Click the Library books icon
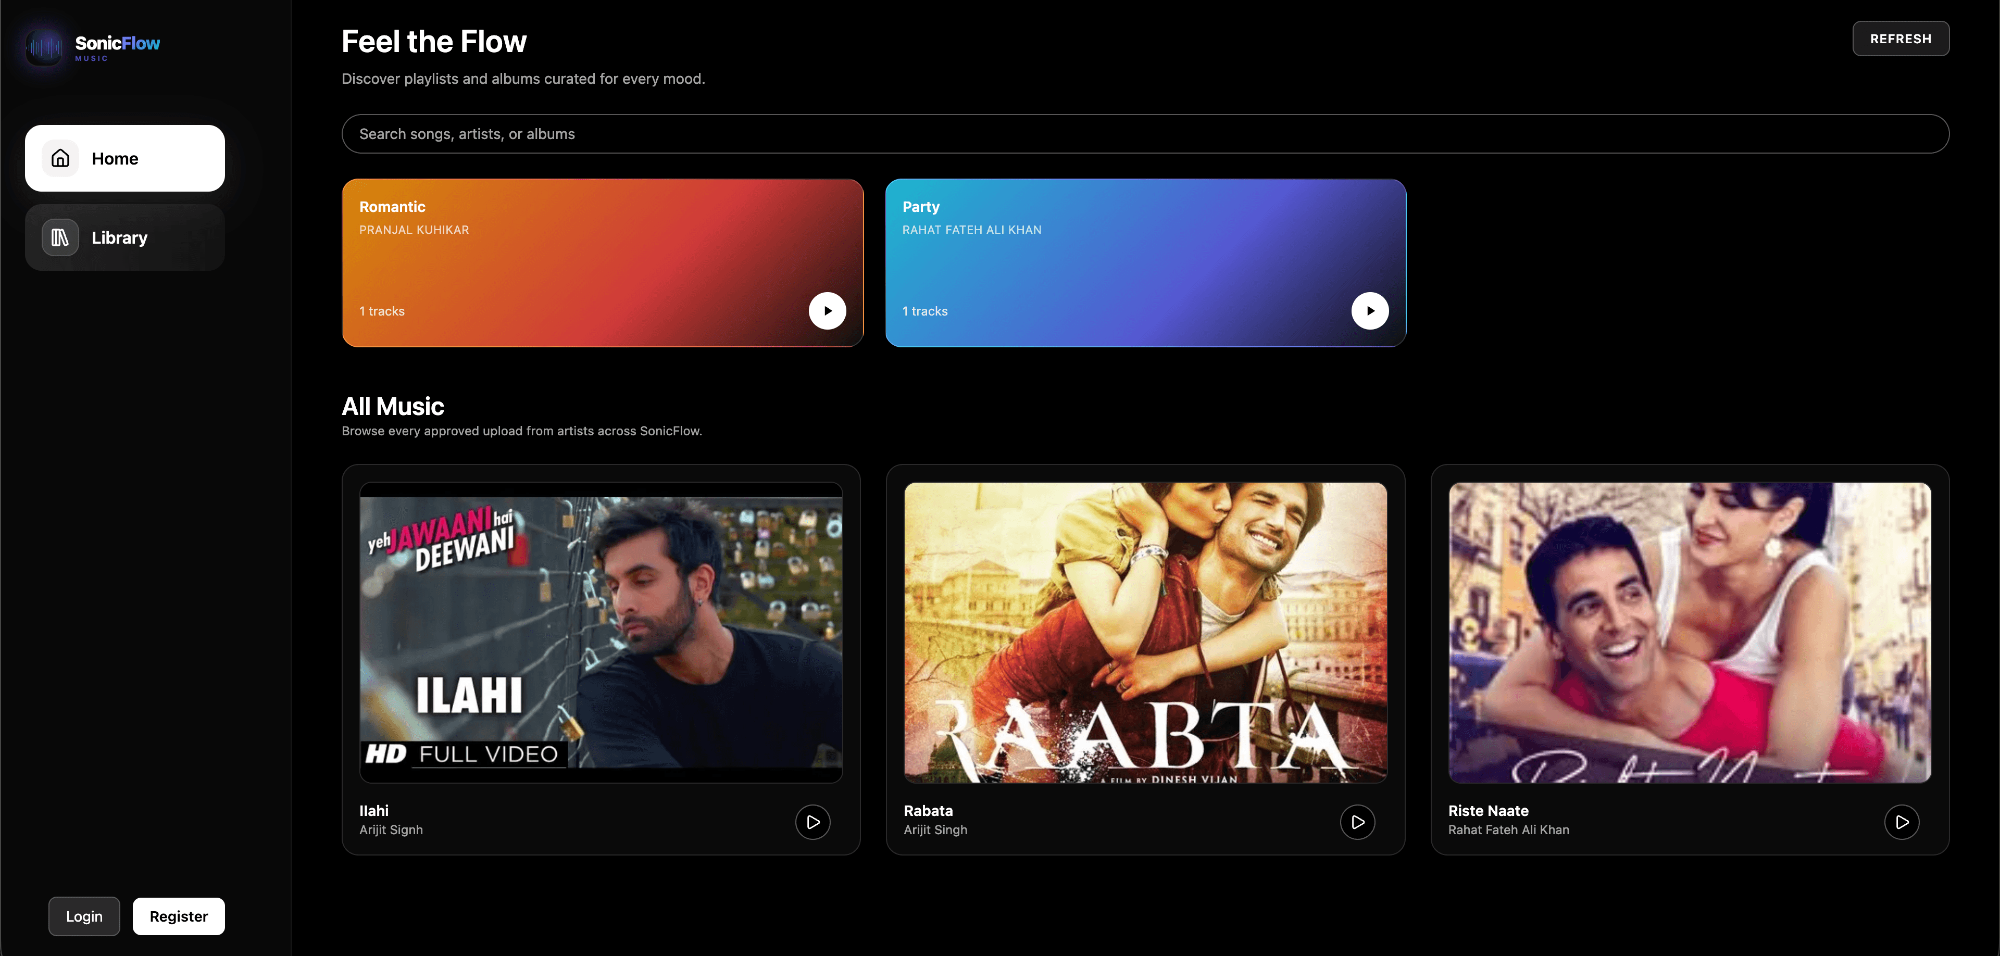 point(60,237)
